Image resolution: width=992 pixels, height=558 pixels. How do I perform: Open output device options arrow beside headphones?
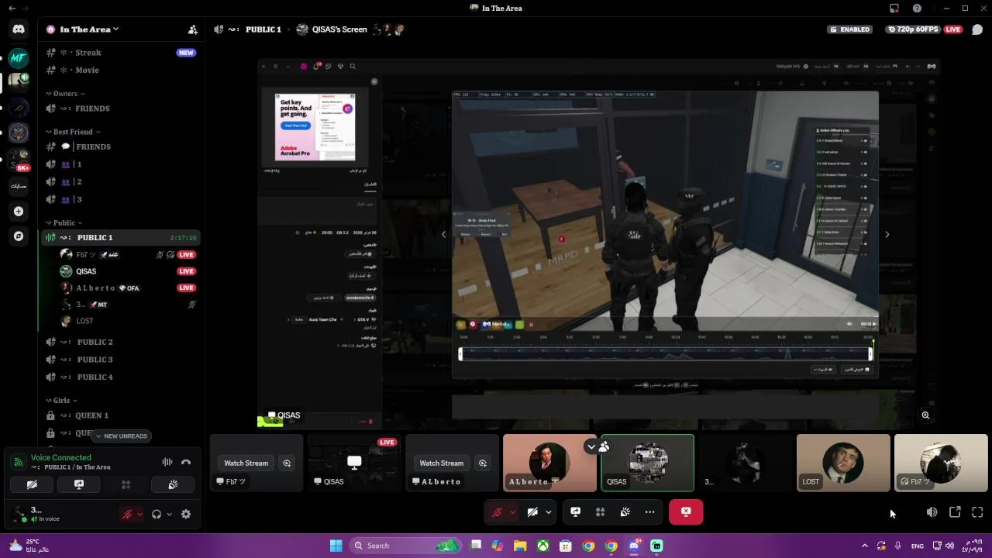click(170, 514)
